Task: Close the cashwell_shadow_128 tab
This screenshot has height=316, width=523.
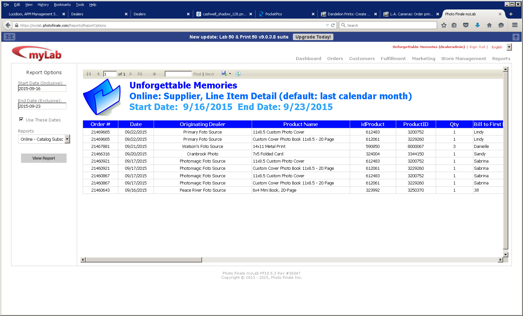Action: tap(251, 14)
